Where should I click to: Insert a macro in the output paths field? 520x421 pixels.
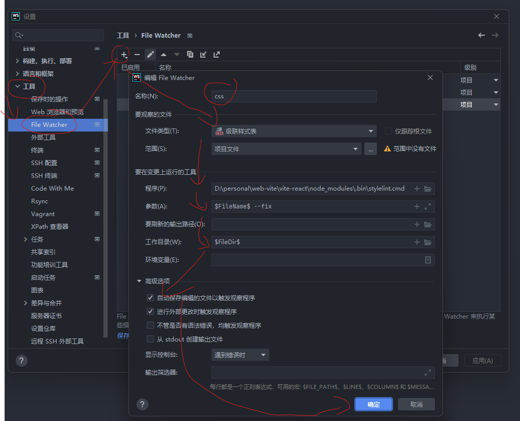point(417,224)
